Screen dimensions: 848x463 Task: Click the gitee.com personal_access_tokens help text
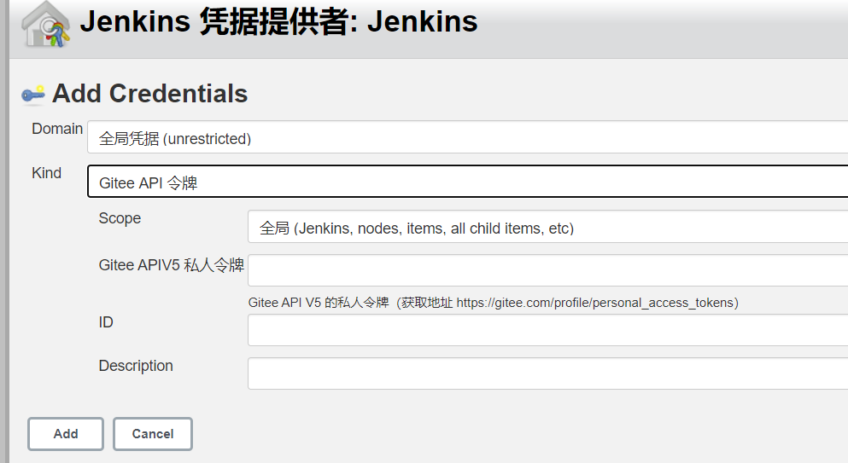(x=494, y=303)
